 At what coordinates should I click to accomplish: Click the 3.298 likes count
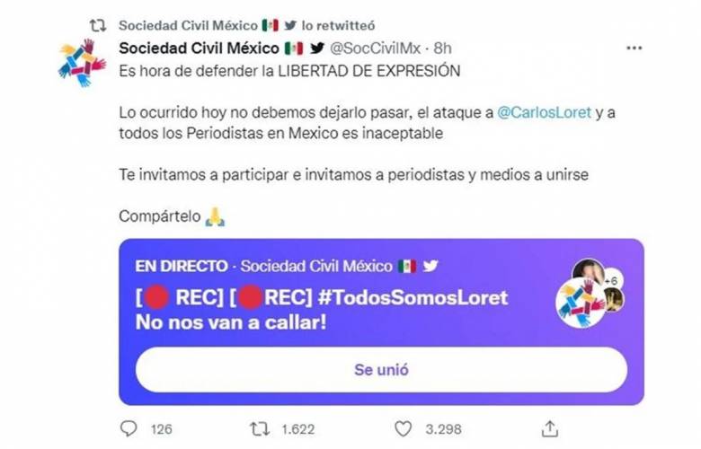pyautogui.click(x=443, y=428)
